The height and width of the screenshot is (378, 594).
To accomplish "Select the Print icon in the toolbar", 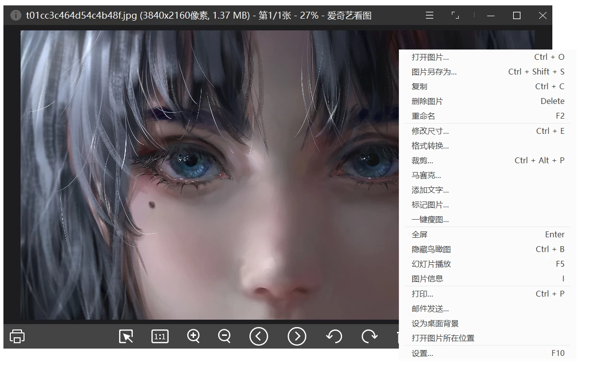I will [16, 336].
